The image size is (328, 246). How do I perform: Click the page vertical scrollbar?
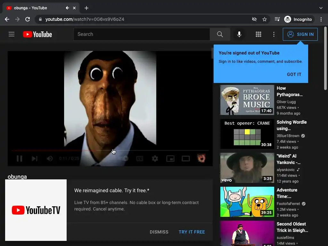click(x=325, y=58)
